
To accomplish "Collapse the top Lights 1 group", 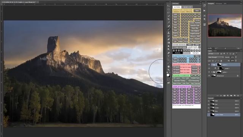I will tap(212, 65).
